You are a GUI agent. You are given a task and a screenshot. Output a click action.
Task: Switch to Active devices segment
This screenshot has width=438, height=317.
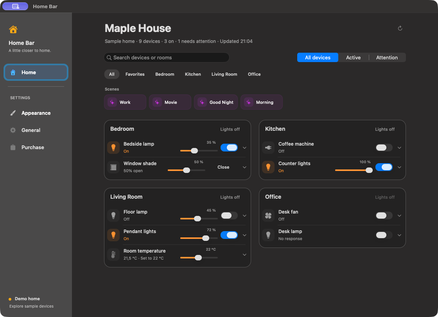(354, 57)
